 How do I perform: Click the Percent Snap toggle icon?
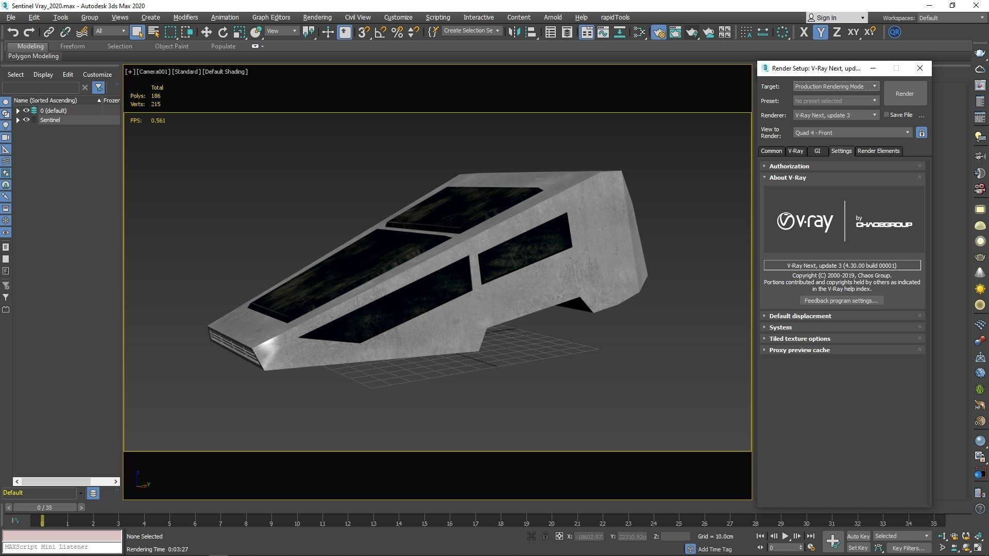[x=397, y=32]
